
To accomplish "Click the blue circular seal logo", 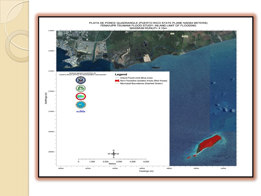I will (81, 105).
